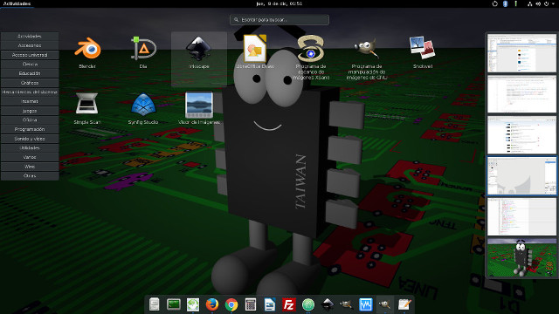Start the Inkscape application
Viewport: 559px width, 314px height.
point(199,52)
